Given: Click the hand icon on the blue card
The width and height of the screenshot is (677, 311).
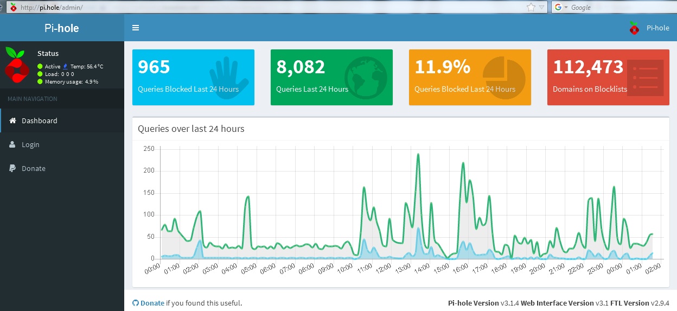Looking at the screenshot, I should (x=229, y=77).
